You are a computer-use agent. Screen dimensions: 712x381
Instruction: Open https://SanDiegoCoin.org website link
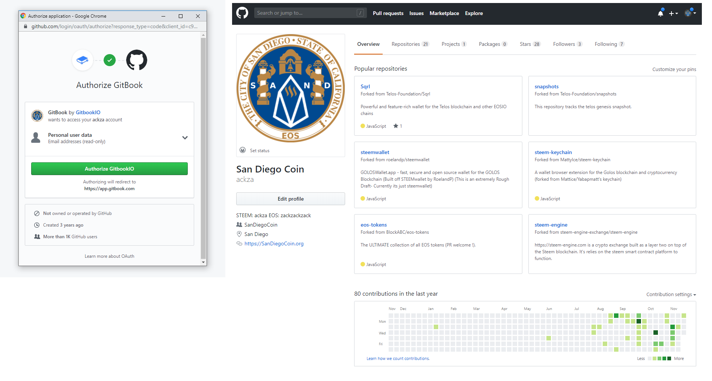coord(274,243)
